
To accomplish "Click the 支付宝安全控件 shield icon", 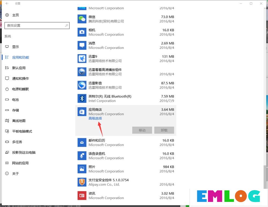I will [82, 182].
